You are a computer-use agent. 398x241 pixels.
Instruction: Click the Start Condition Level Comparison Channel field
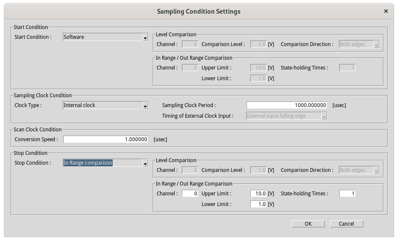click(x=190, y=44)
